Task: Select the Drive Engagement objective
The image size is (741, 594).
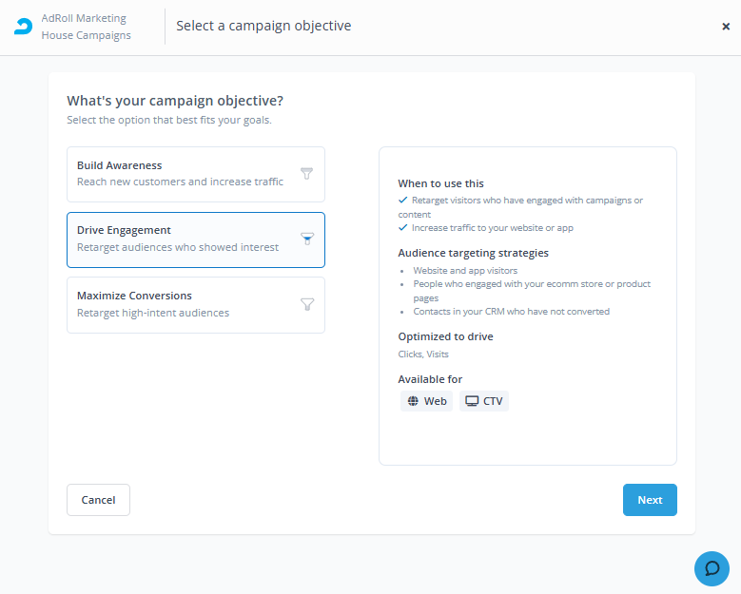Action: [x=196, y=240]
